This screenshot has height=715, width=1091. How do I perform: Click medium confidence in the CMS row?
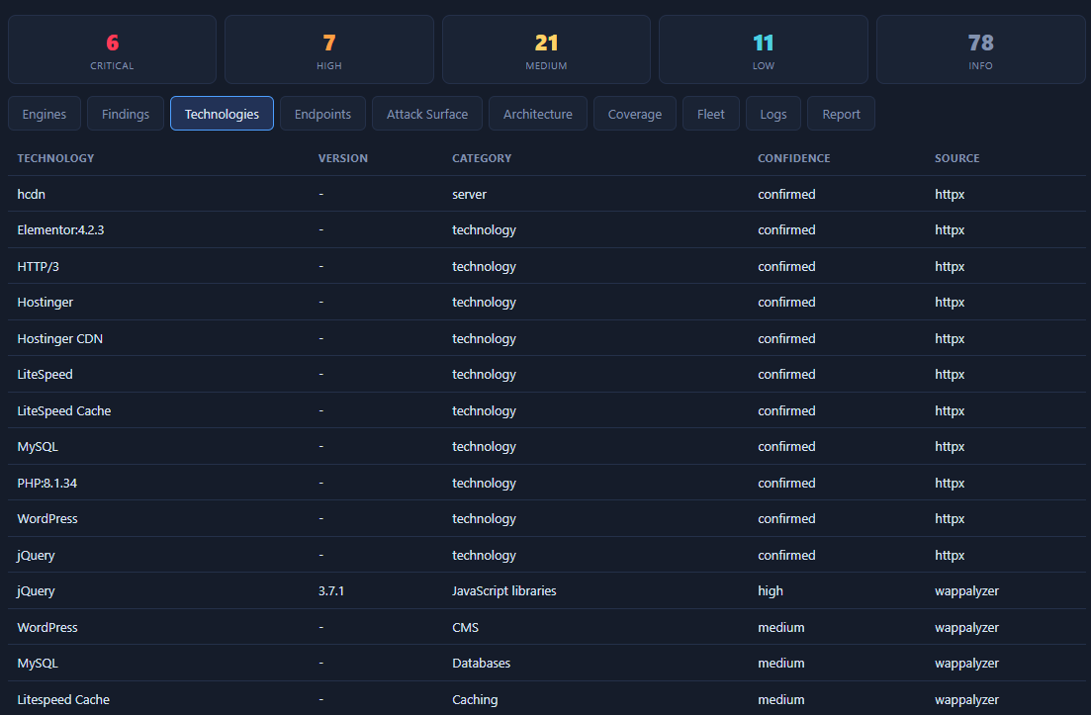pos(781,627)
